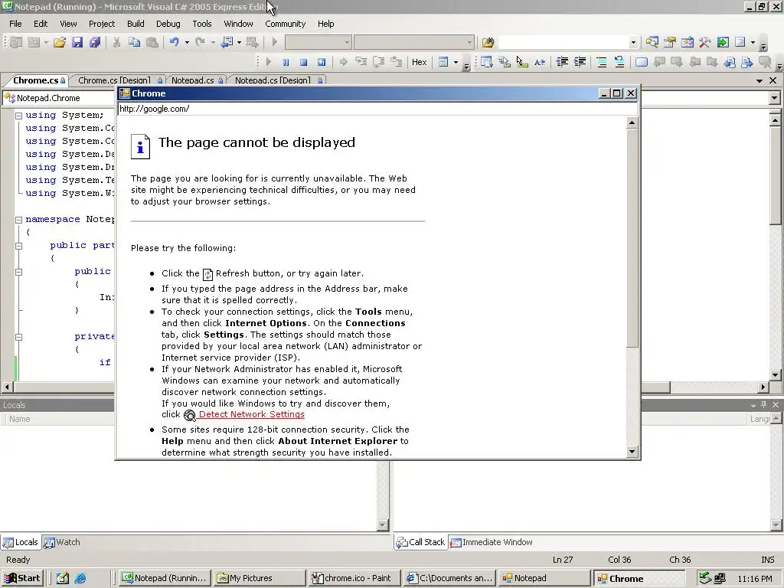
Task: Click the Display Quick Info icon
Action: click(522, 62)
